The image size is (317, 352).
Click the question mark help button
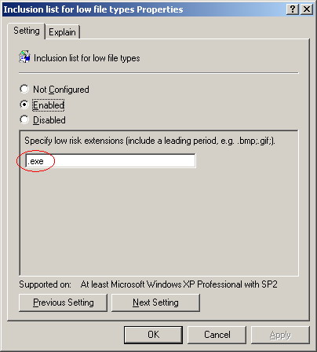click(x=293, y=9)
